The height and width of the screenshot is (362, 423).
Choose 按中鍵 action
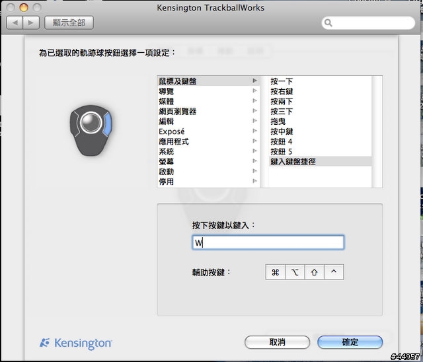pos(320,131)
